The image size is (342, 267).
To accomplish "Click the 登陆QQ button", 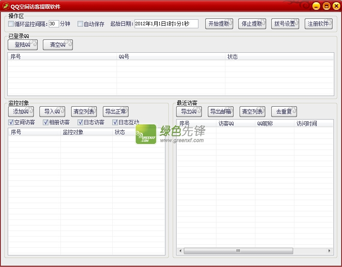I will 23,45.
